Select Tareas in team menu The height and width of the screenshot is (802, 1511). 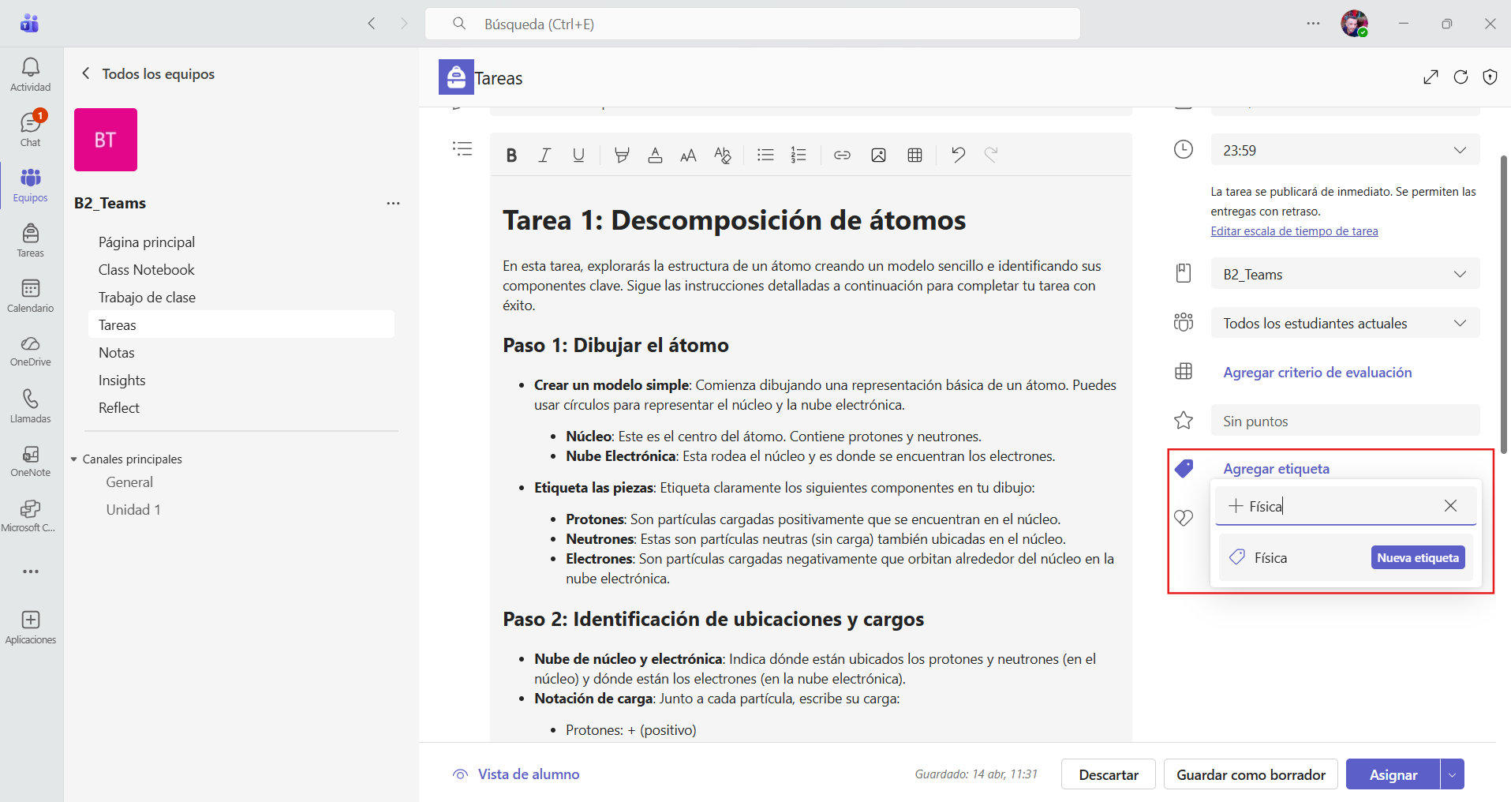pos(241,324)
